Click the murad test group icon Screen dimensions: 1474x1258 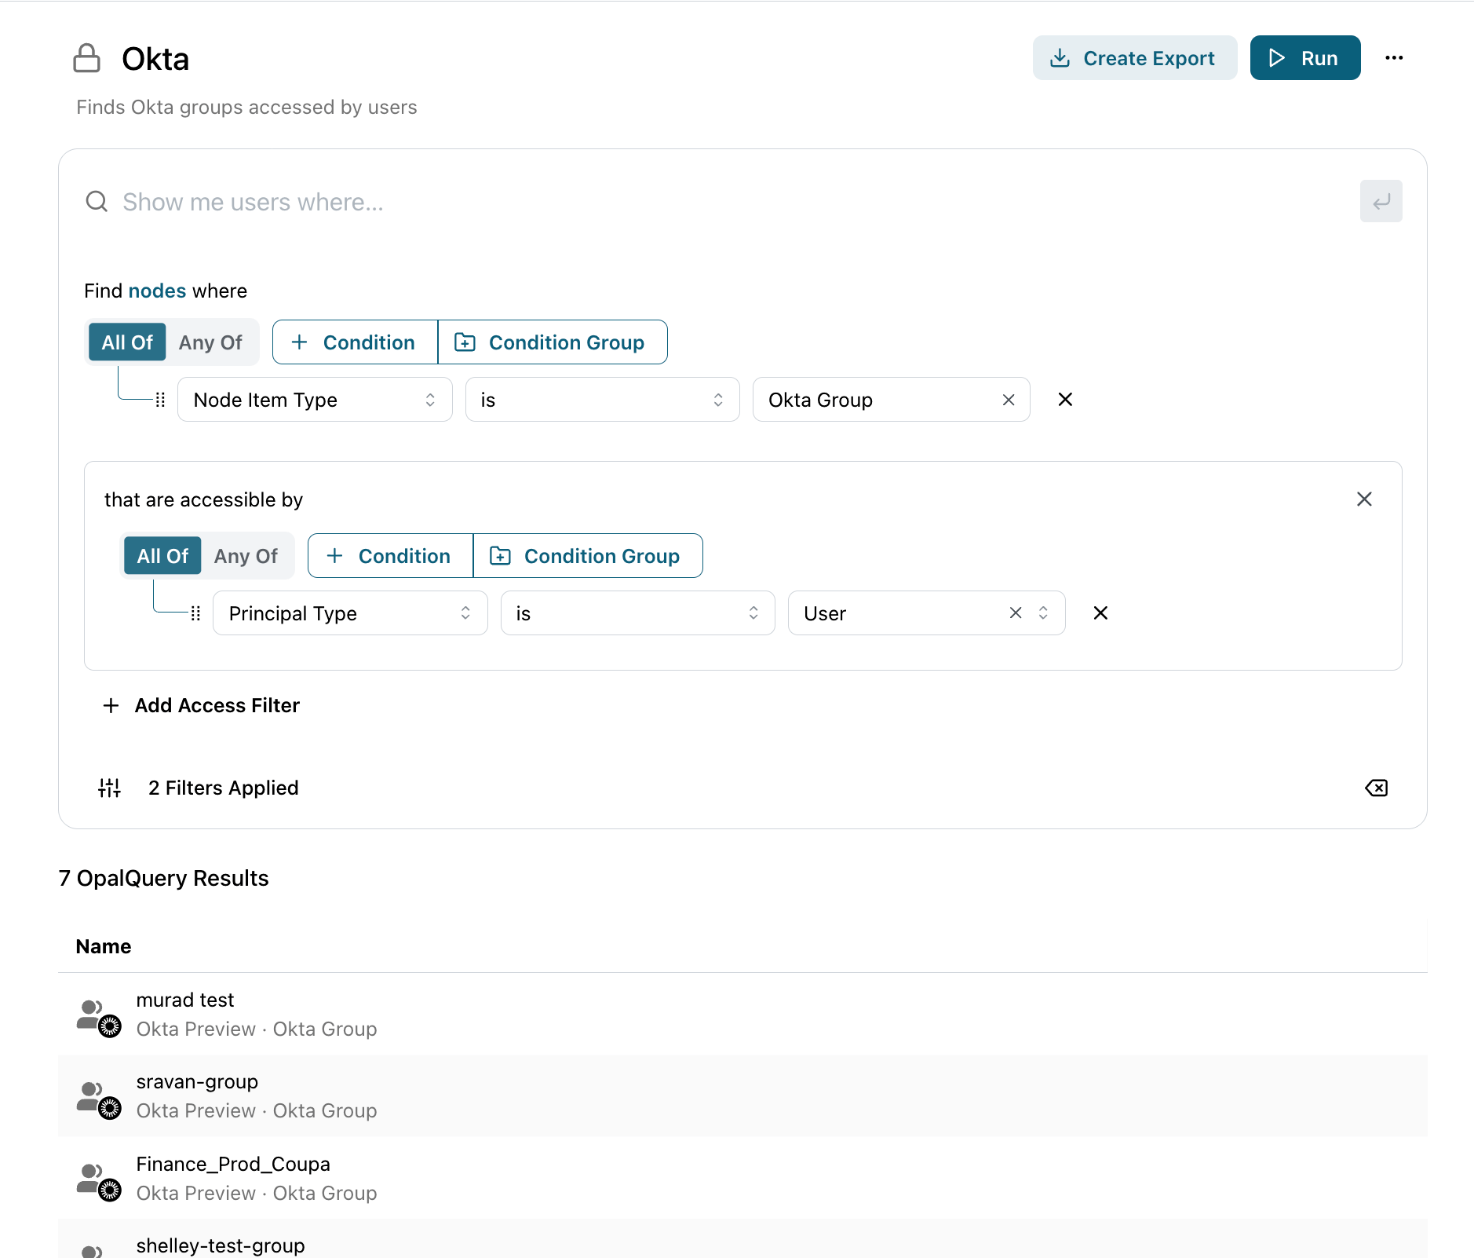99,1017
